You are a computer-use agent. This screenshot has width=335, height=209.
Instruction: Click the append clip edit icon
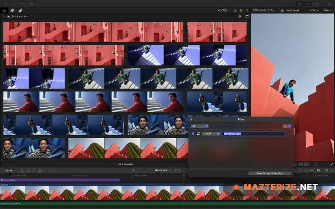click(34, 170)
